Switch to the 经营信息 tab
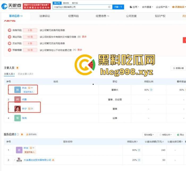Viewport: 186px width, 171px height. click(102, 16)
